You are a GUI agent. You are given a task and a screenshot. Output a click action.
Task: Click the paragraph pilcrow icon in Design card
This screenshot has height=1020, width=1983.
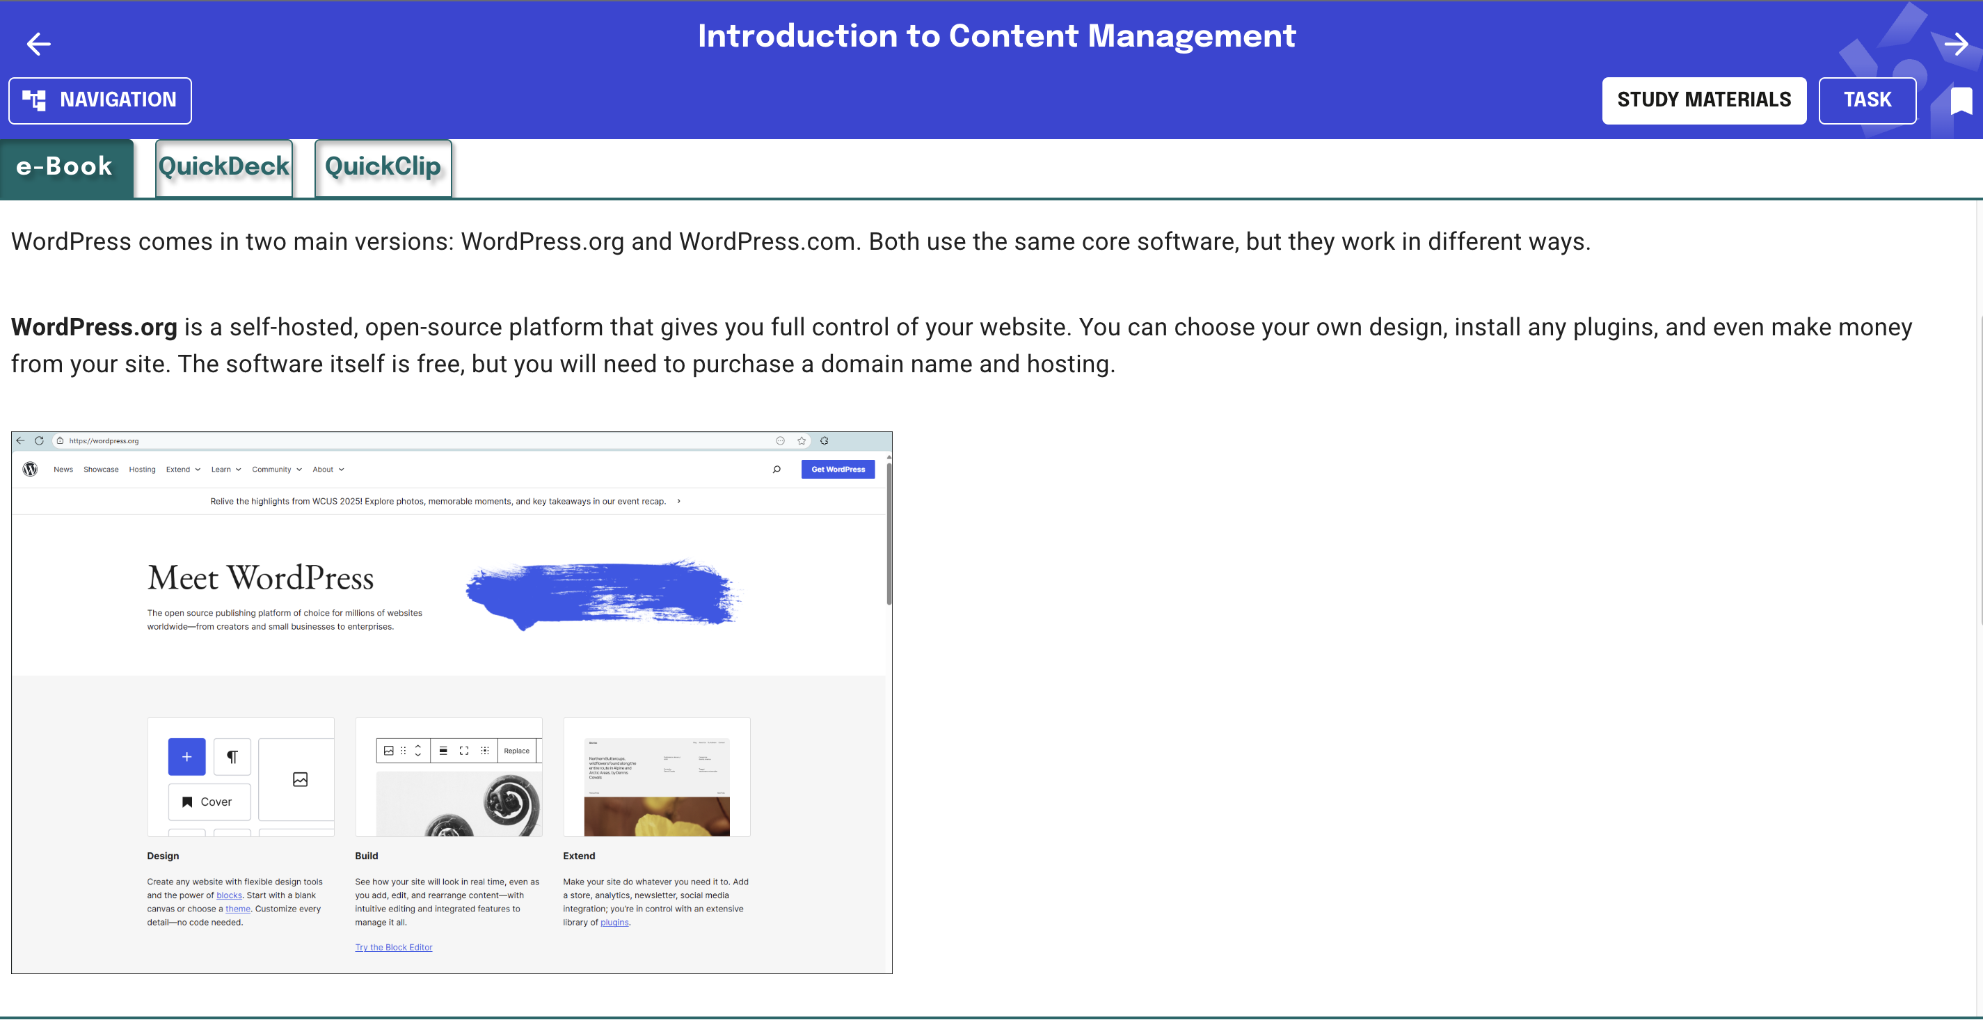[x=232, y=757]
